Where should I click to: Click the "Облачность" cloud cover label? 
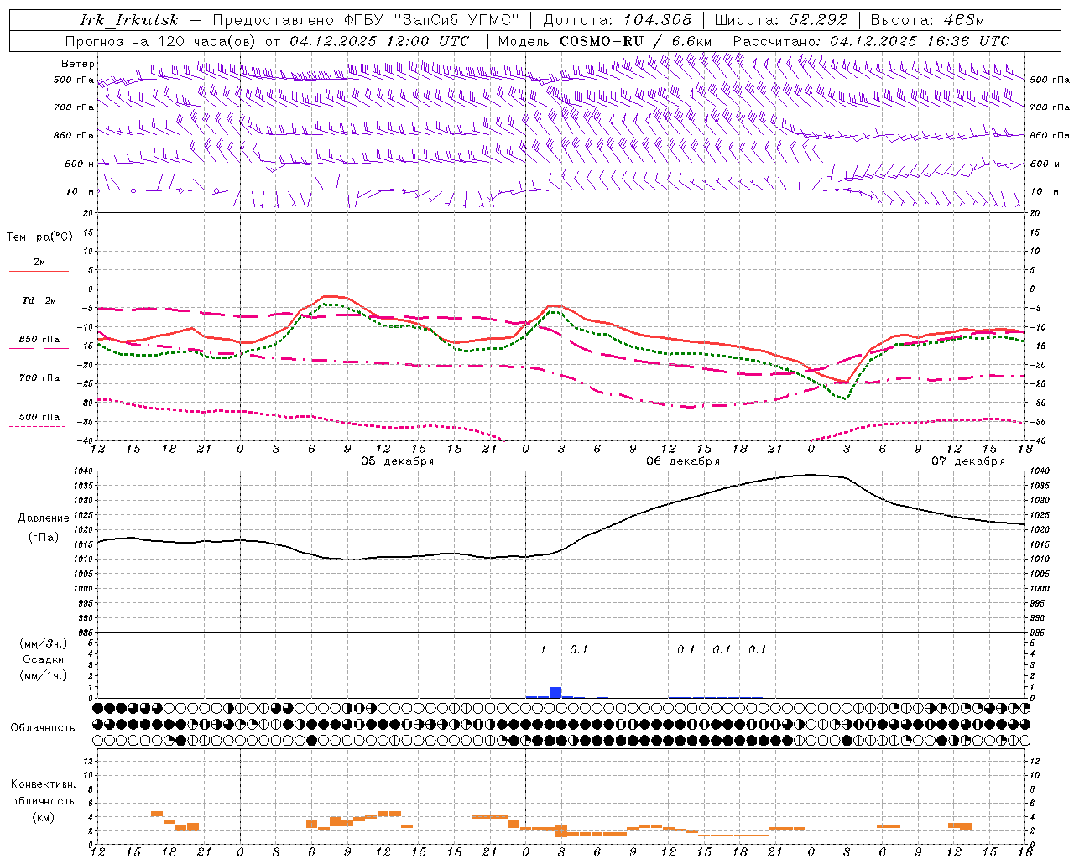click(43, 728)
